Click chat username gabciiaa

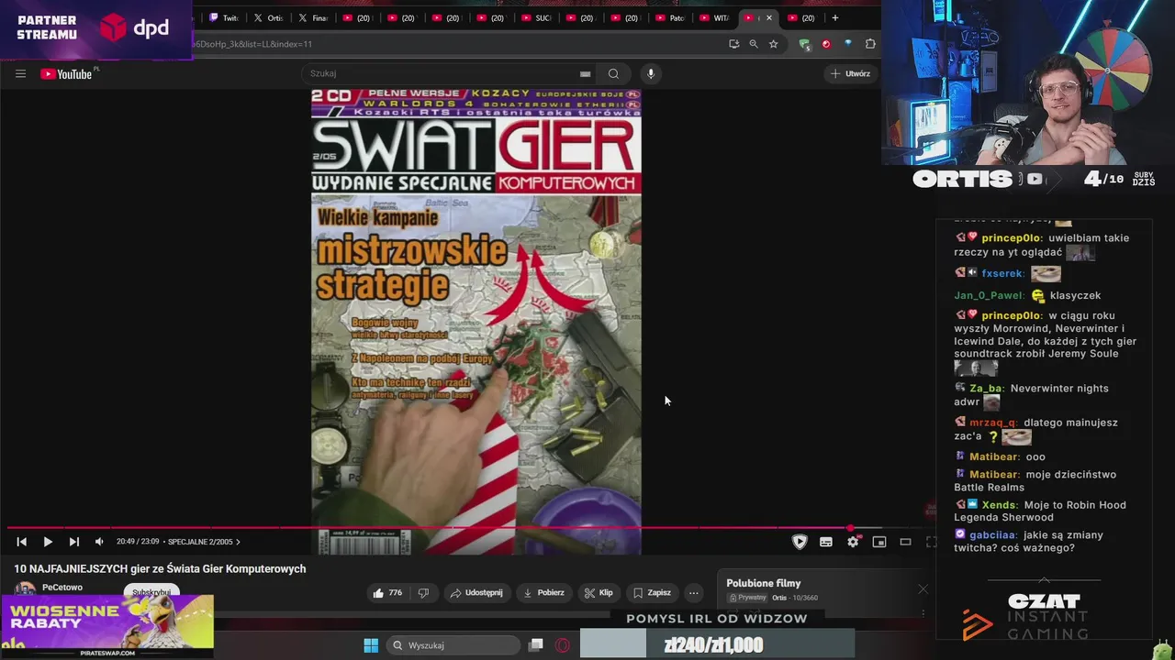click(x=992, y=535)
